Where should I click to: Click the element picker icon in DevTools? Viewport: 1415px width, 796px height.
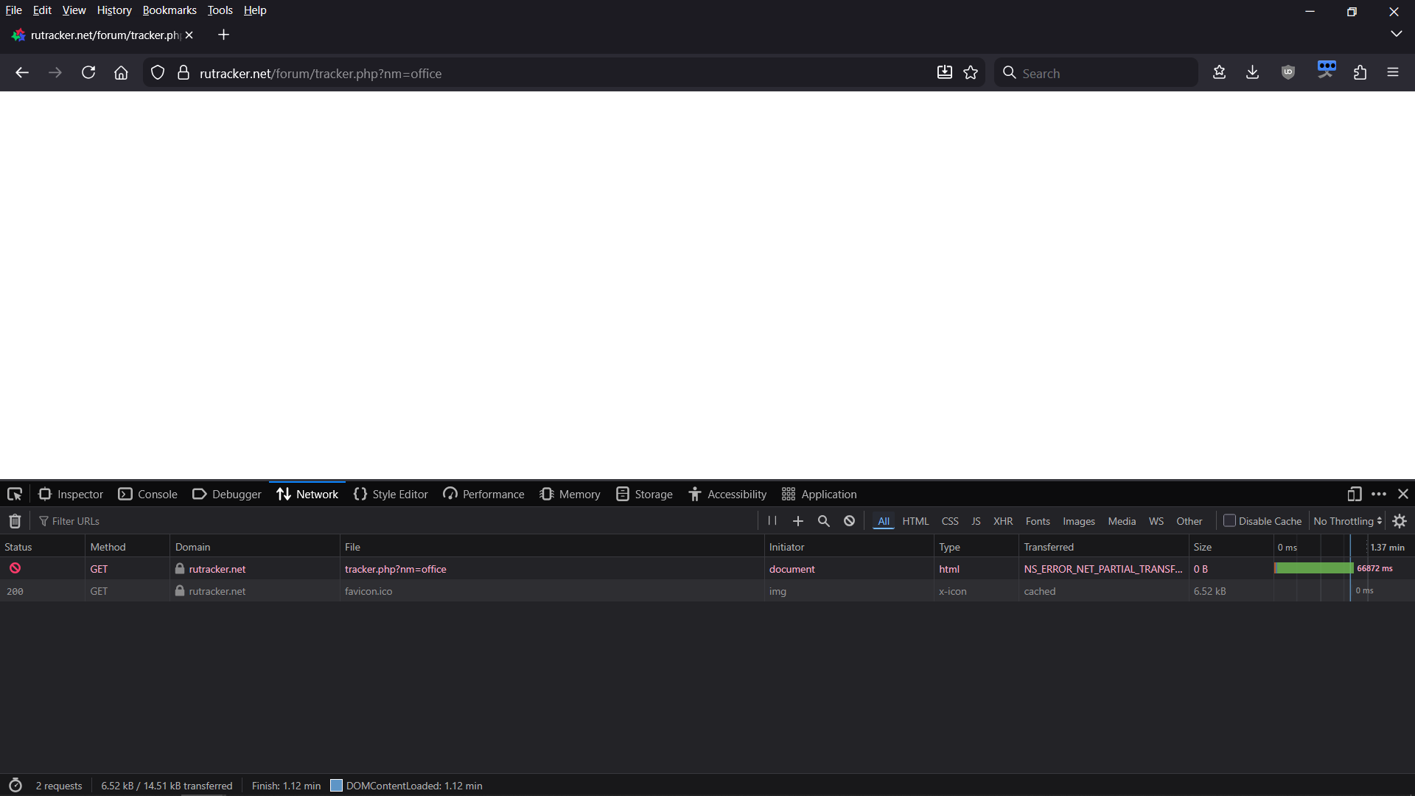(x=15, y=494)
